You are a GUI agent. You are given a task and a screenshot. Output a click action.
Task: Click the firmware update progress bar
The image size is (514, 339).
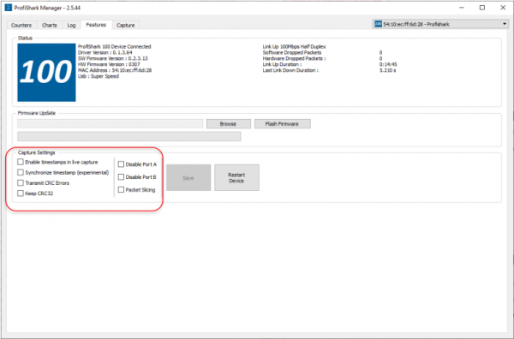(x=129, y=136)
